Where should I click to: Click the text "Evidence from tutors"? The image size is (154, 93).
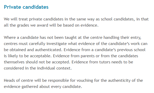pyautogui.click(x=91, y=62)
